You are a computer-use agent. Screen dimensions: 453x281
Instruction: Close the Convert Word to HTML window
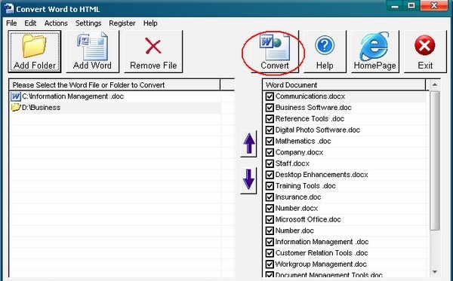pos(433,6)
